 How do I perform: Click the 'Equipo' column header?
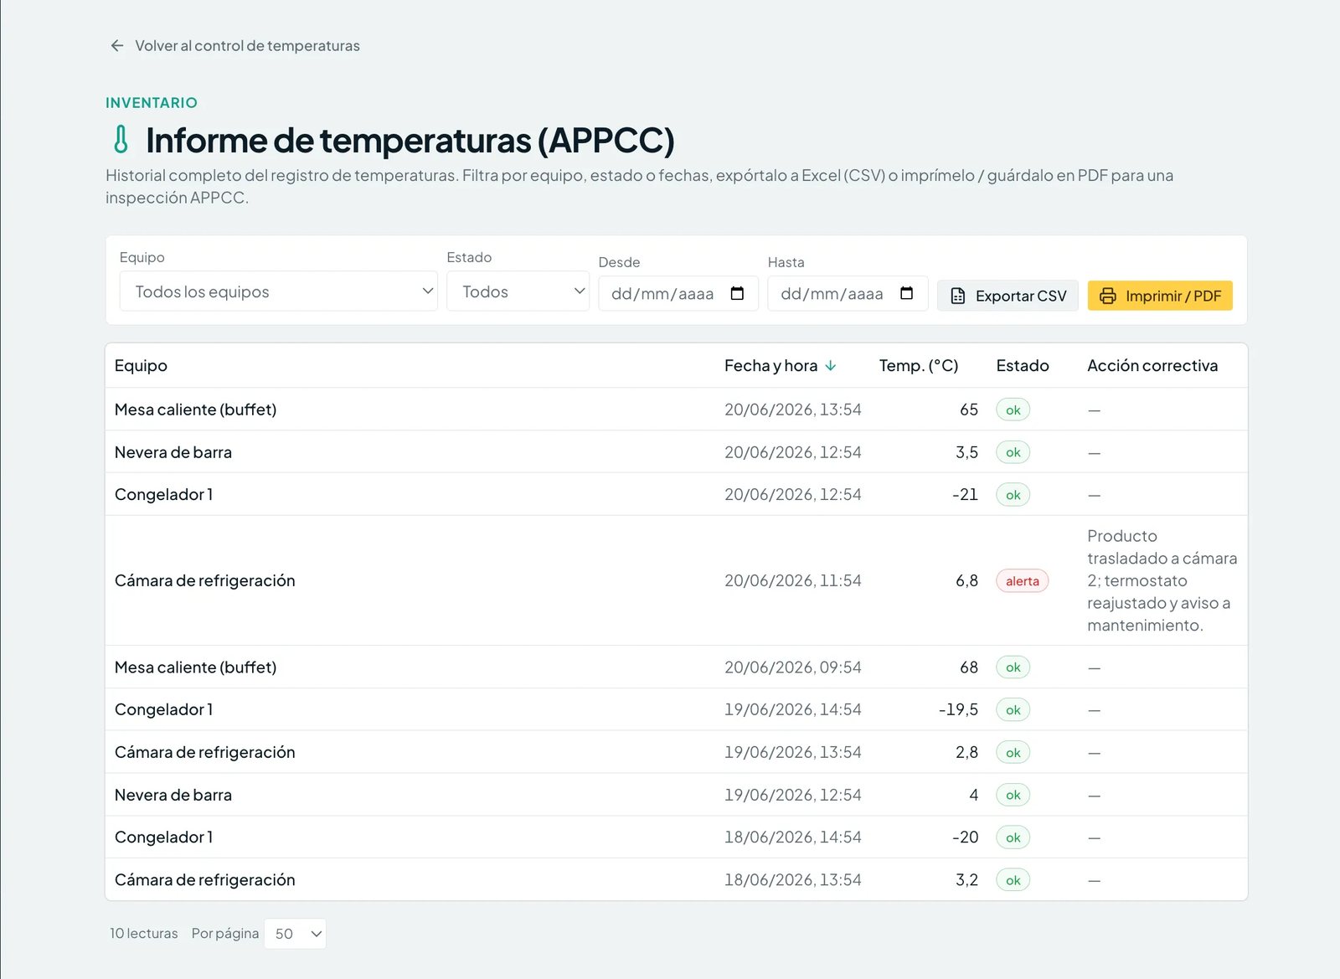pyautogui.click(x=141, y=366)
